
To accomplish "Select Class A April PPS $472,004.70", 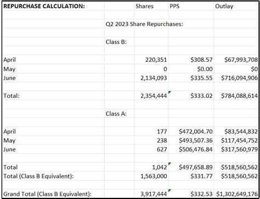I will (x=196, y=132).
